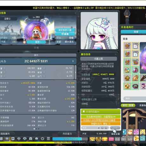Open the balance scale icon in bottom bar
This screenshot has height=146, width=146.
tap(25, 138)
